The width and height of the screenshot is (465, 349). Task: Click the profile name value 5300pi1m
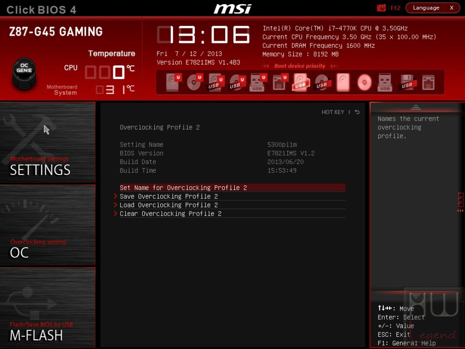tap(282, 144)
